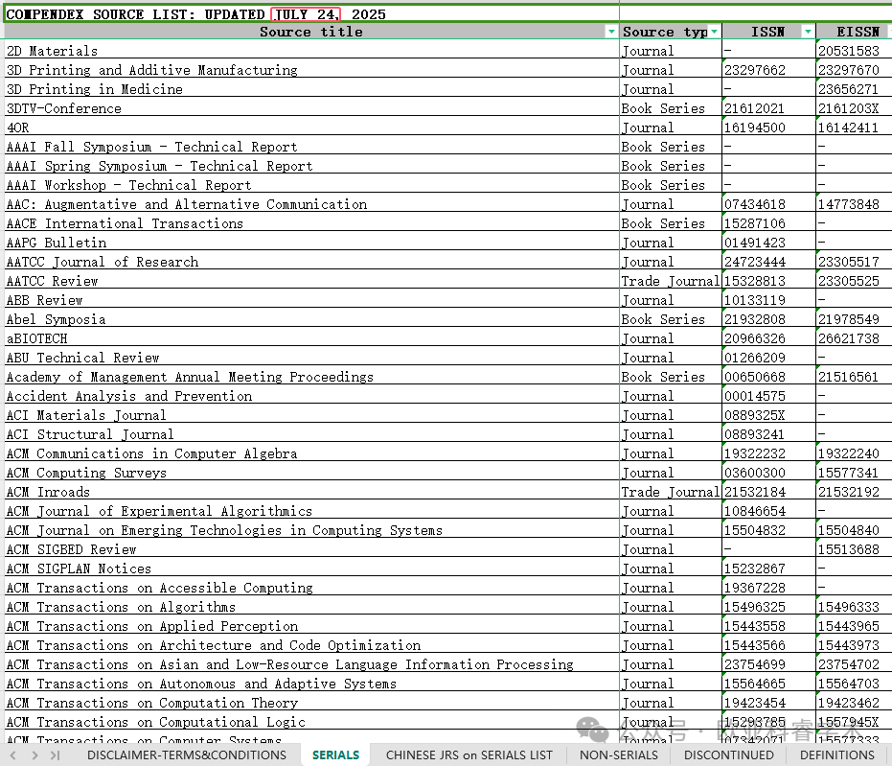Select ISSN cell 0889325X
892x766 pixels.
pyautogui.click(x=769, y=415)
